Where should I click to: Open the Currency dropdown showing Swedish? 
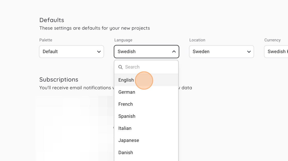[276, 52]
